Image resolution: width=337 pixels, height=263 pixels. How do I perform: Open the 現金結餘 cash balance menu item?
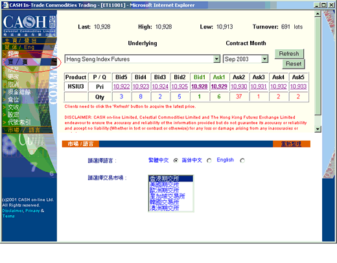[x=19, y=92]
